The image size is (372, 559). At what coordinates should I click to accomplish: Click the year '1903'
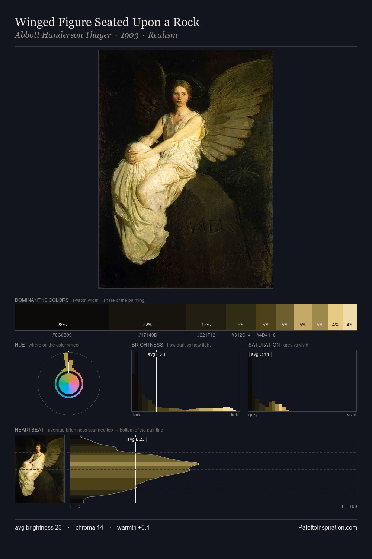(x=129, y=35)
